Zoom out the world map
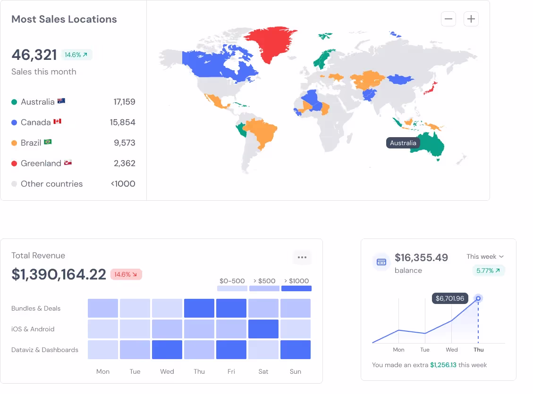The image size is (533, 394). point(448,19)
